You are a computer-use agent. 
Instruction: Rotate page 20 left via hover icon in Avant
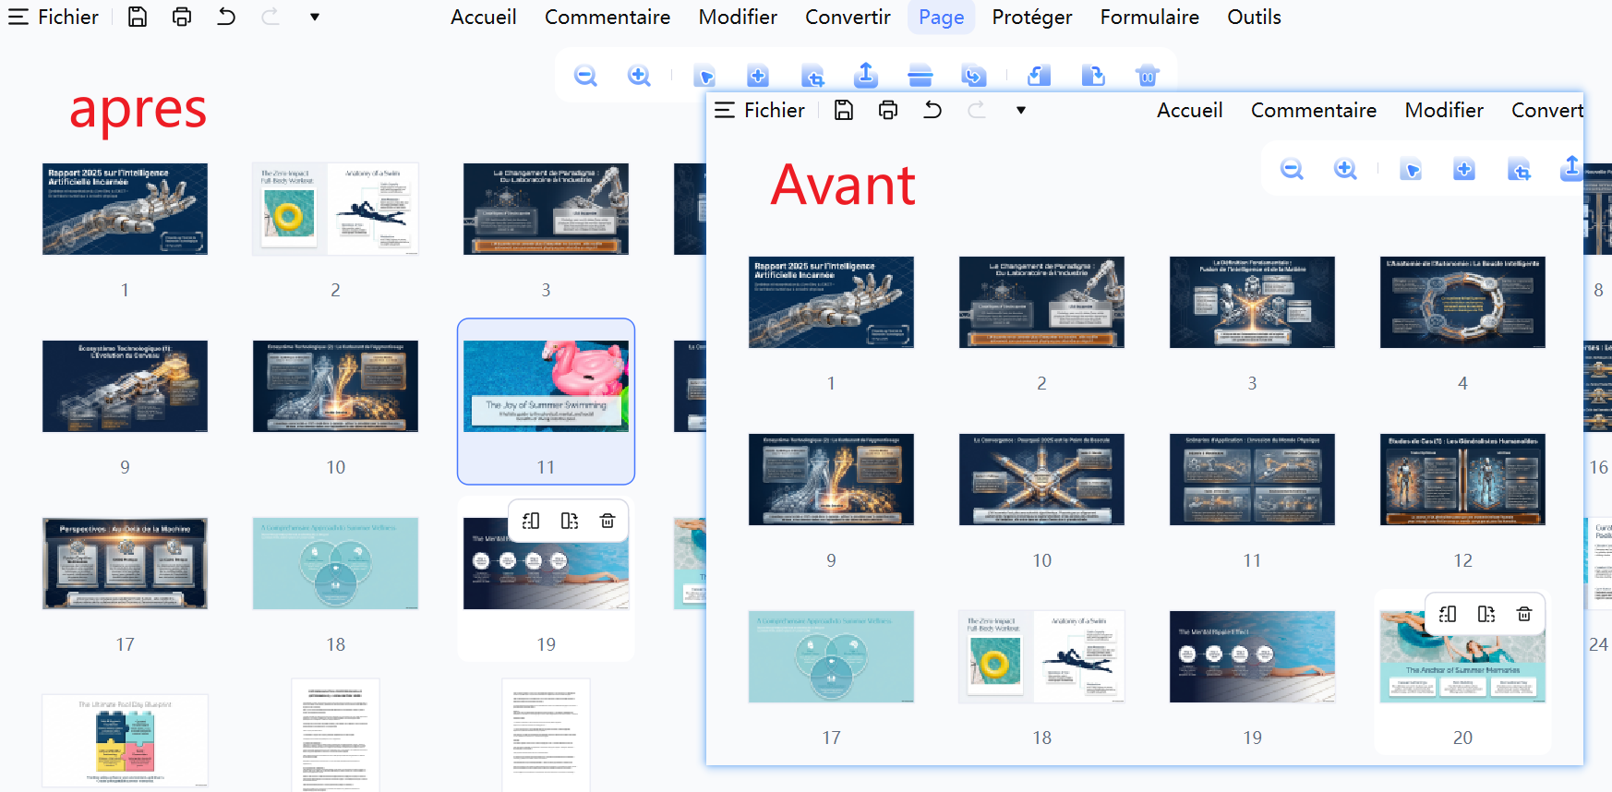click(x=1448, y=614)
